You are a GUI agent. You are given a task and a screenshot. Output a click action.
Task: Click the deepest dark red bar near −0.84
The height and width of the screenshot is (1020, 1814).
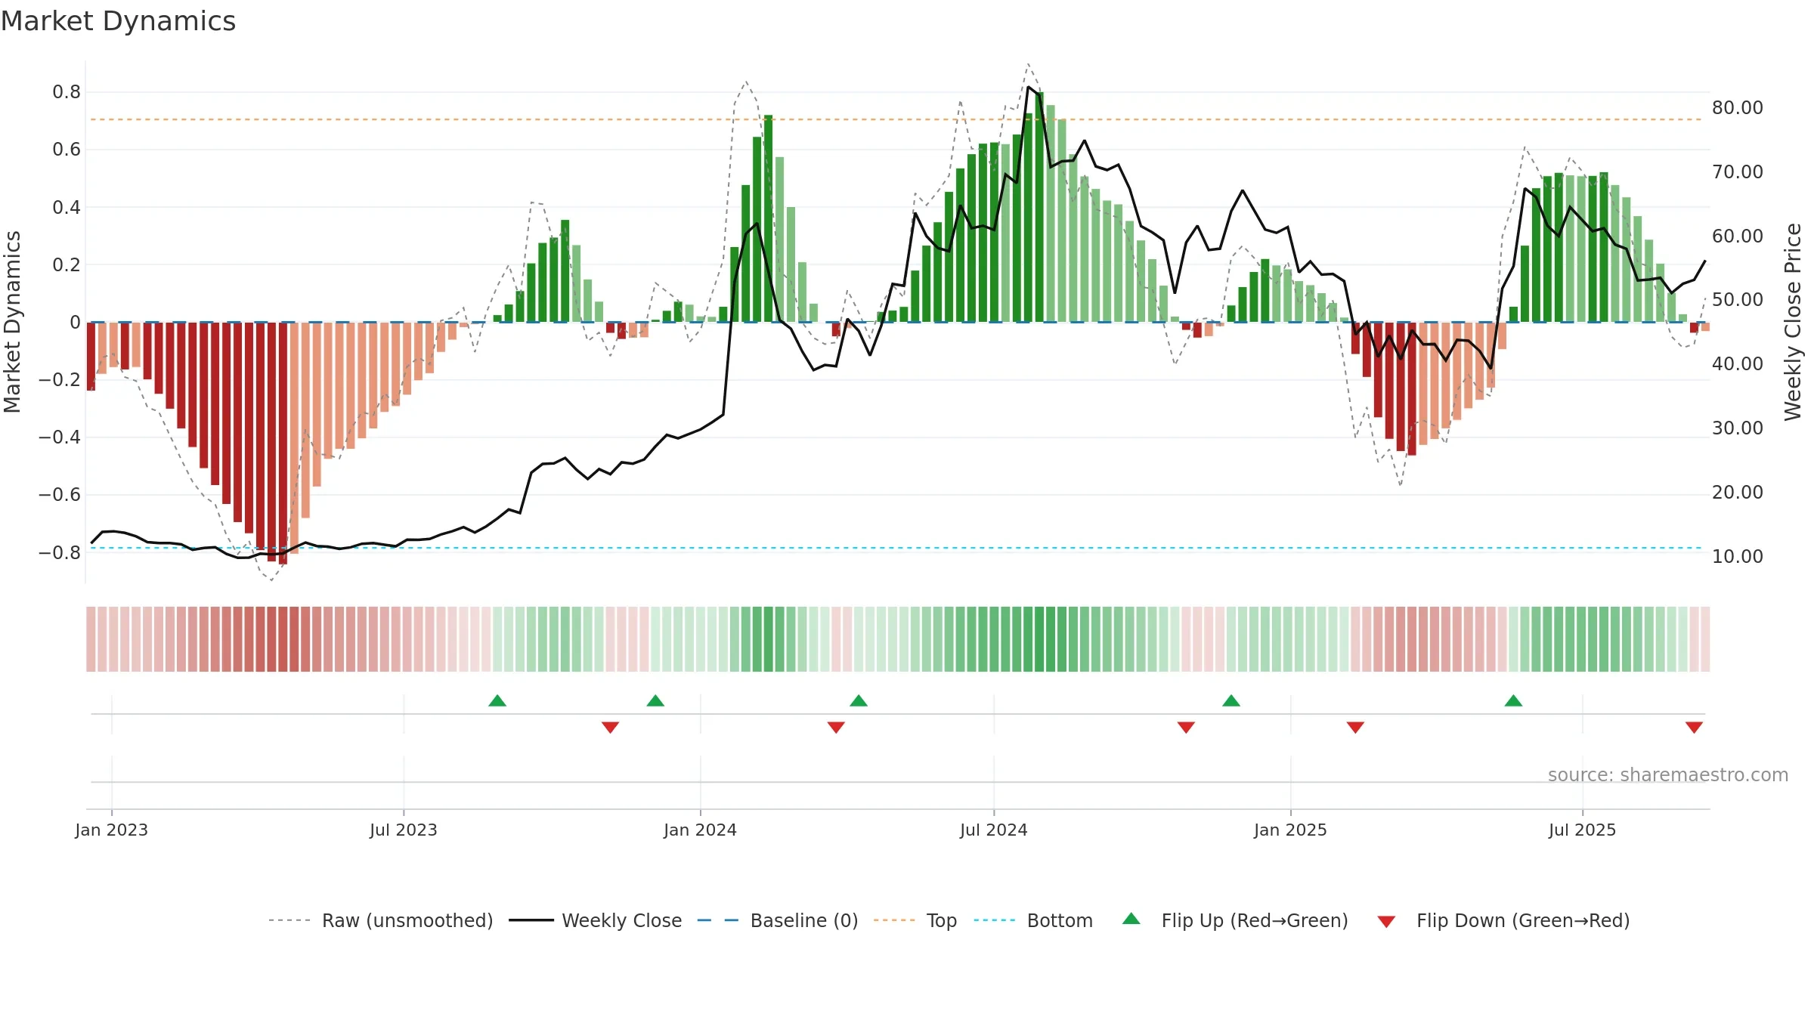(283, 444)
